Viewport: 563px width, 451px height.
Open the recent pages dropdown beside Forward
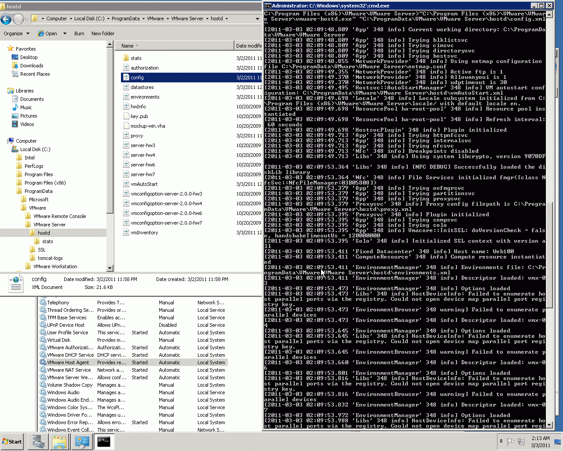tap(26, 19)
